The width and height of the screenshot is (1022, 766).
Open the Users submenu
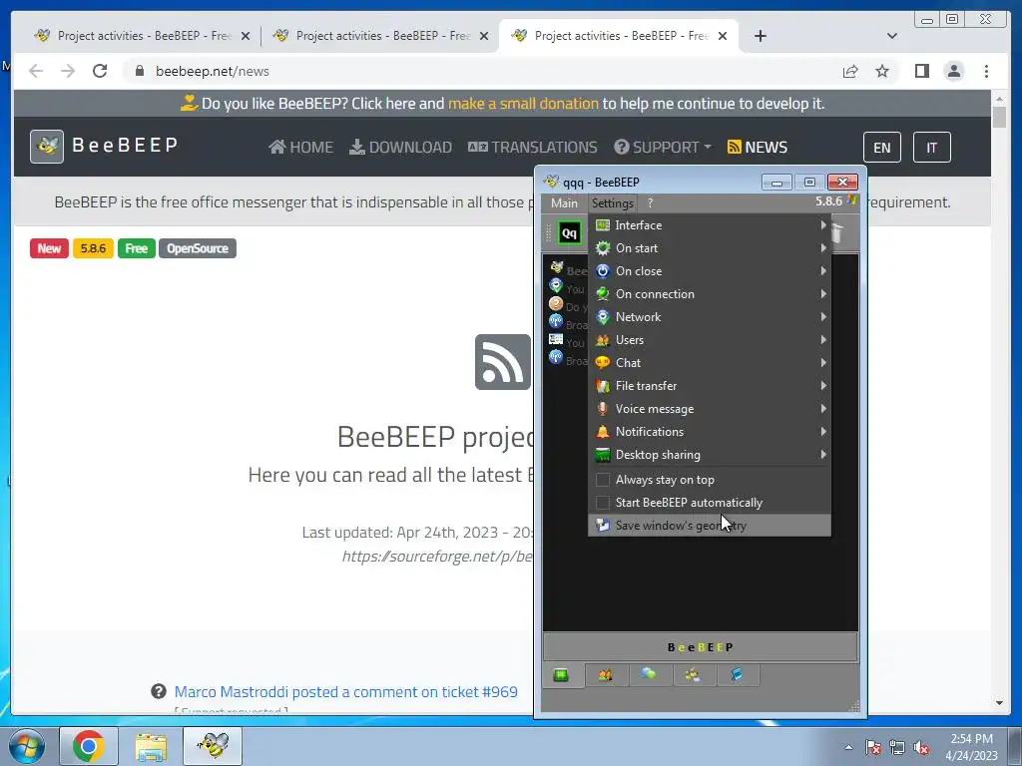point(710,340)
